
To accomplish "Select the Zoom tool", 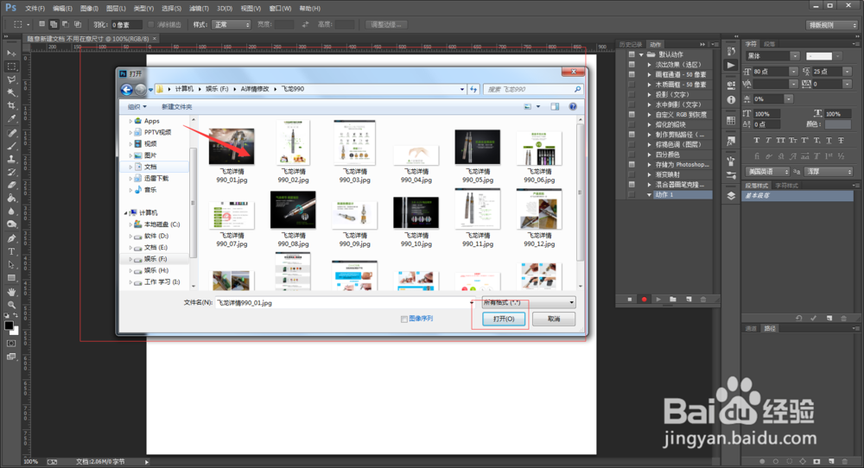I will coord(11,305).
